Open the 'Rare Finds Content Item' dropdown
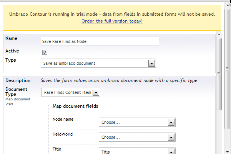This screenshot has height=154, width=231. [71, 92]
